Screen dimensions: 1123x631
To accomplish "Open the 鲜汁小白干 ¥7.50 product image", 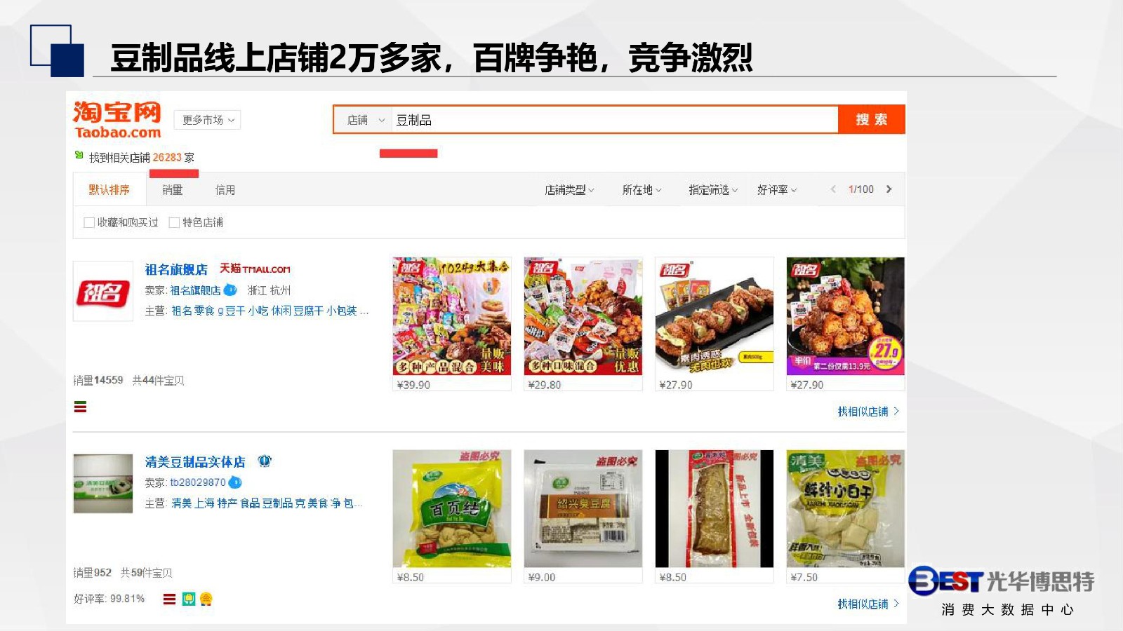I will [x=846, y=509].
